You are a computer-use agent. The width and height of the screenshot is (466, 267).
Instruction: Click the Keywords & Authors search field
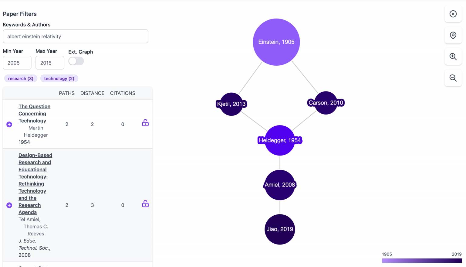[76, 36]
